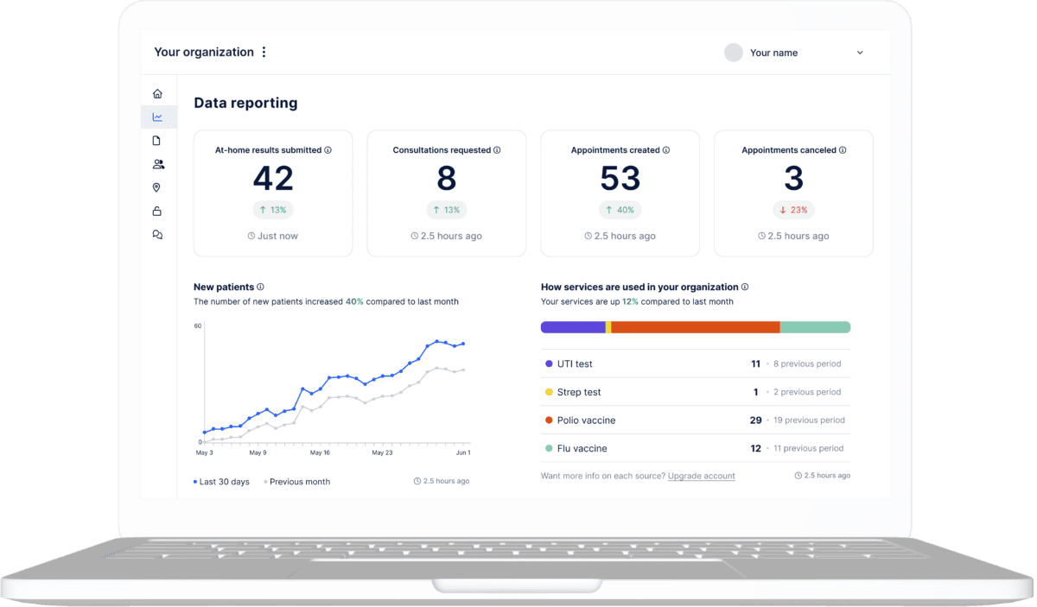Click the lock icon in sidebar
The height and width of the screenshot is (607, 1037).
(157, 212)
